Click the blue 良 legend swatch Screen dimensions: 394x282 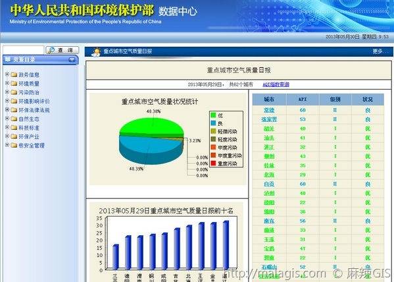coord(213,123)
